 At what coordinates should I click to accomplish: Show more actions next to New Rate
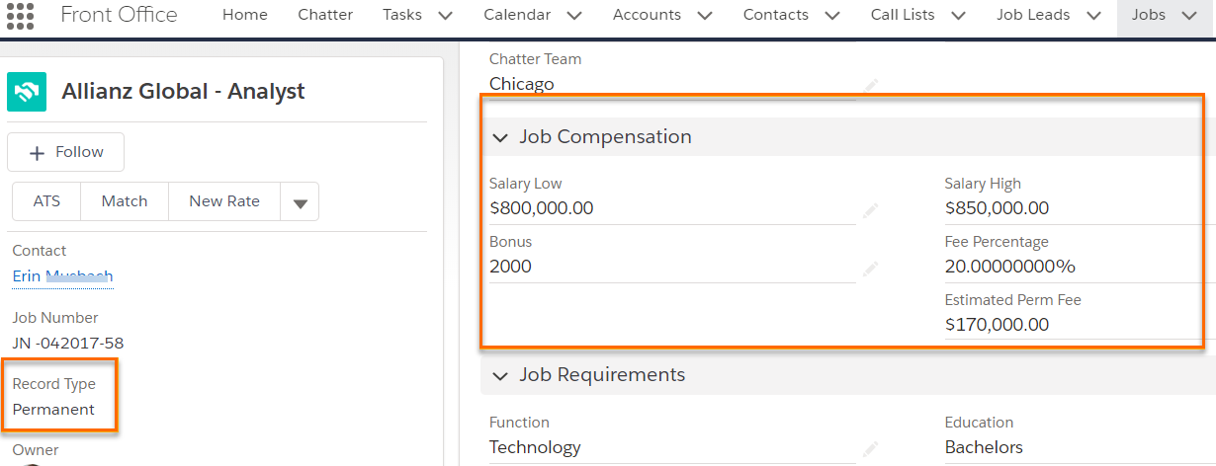(300, 201)
